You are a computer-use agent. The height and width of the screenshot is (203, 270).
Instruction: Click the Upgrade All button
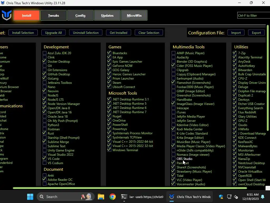(53, 33)
